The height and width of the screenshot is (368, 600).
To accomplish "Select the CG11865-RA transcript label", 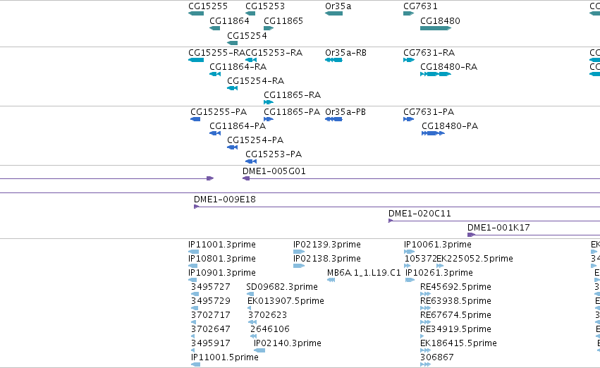I will 293,95.
